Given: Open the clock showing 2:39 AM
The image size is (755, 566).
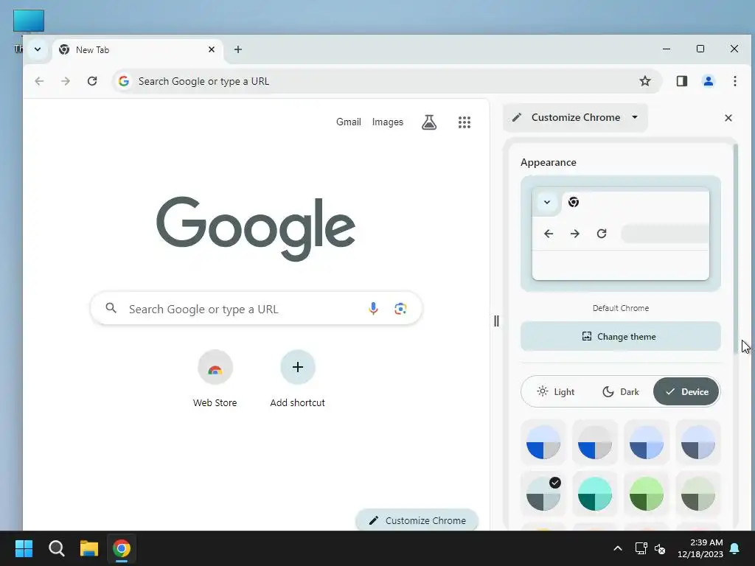Looking at the screenshot, I should 700,548.
